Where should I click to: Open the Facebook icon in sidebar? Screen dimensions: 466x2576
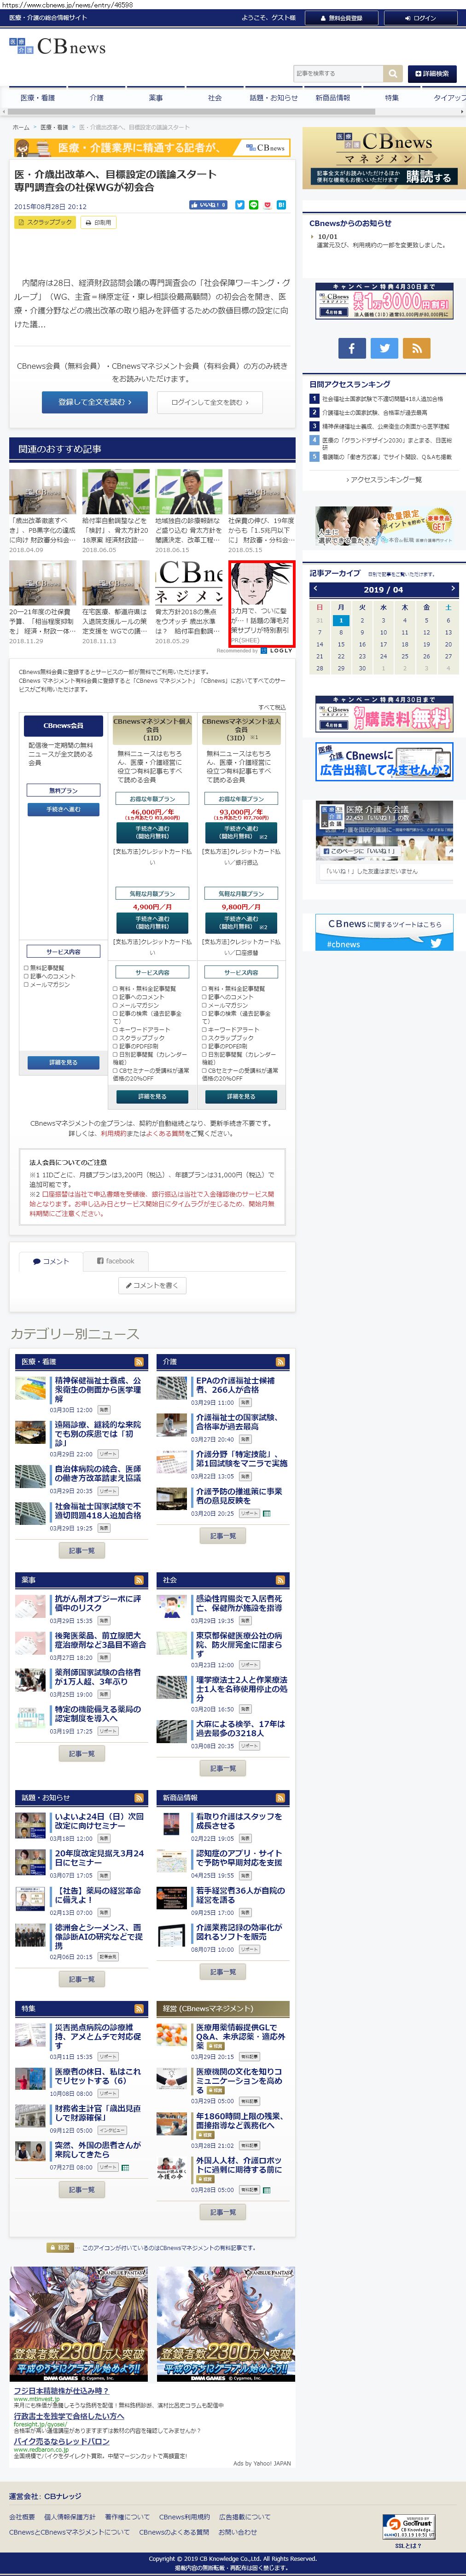(351, 348)
